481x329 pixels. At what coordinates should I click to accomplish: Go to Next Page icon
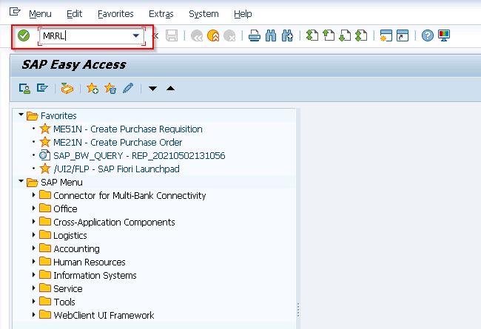[x=345, y=35]
